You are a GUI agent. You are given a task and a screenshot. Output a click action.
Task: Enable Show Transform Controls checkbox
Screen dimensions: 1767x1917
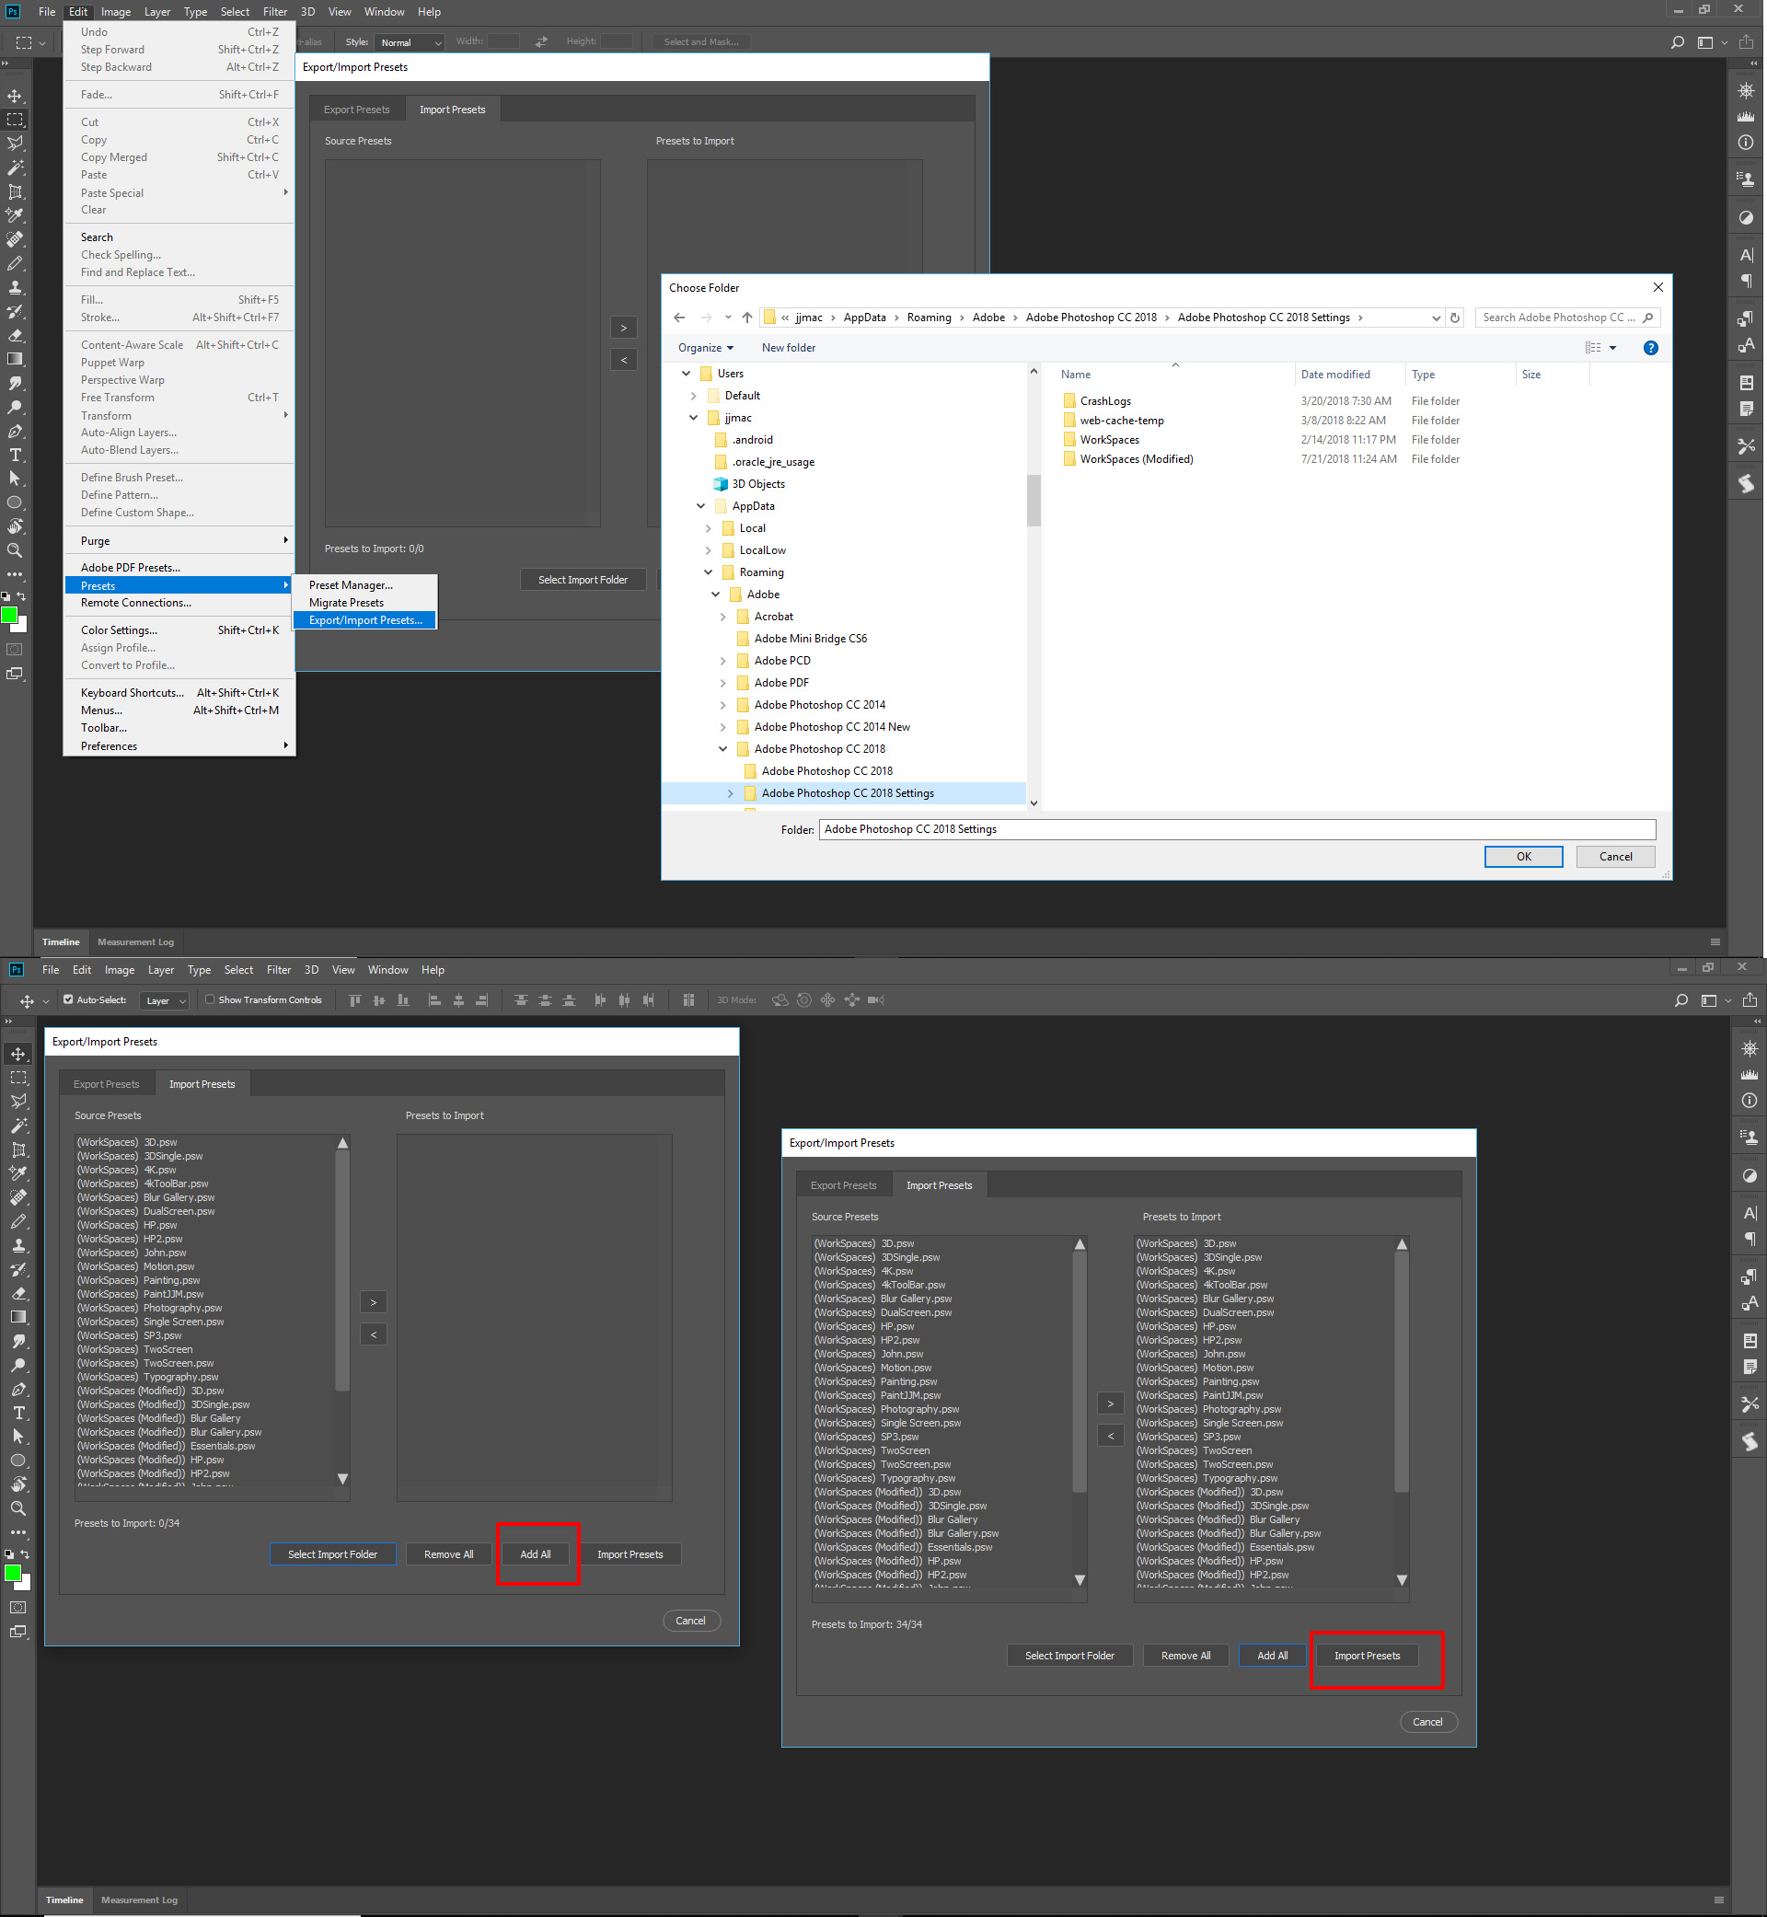tap(210, 999)
